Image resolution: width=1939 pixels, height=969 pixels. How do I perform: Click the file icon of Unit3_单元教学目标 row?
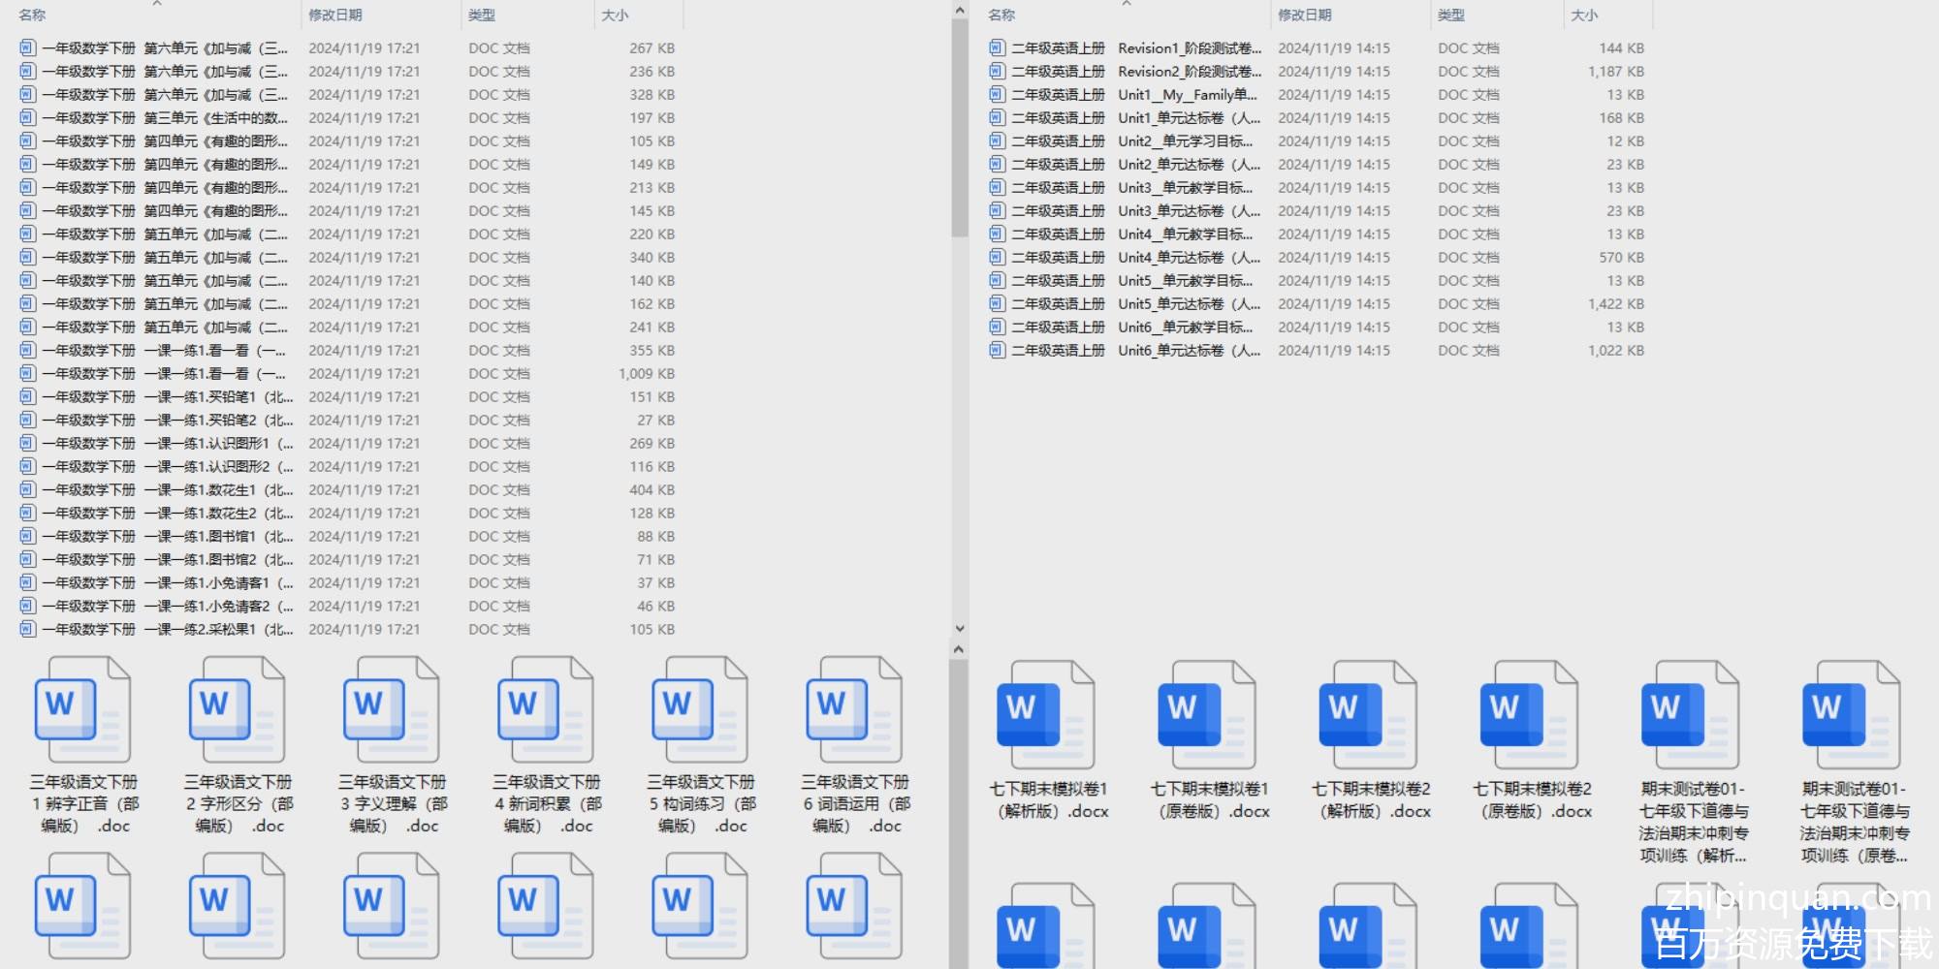coord(997,187)
